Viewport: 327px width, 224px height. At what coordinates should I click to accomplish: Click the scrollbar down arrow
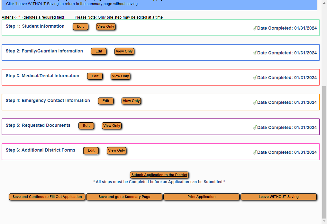324,221
